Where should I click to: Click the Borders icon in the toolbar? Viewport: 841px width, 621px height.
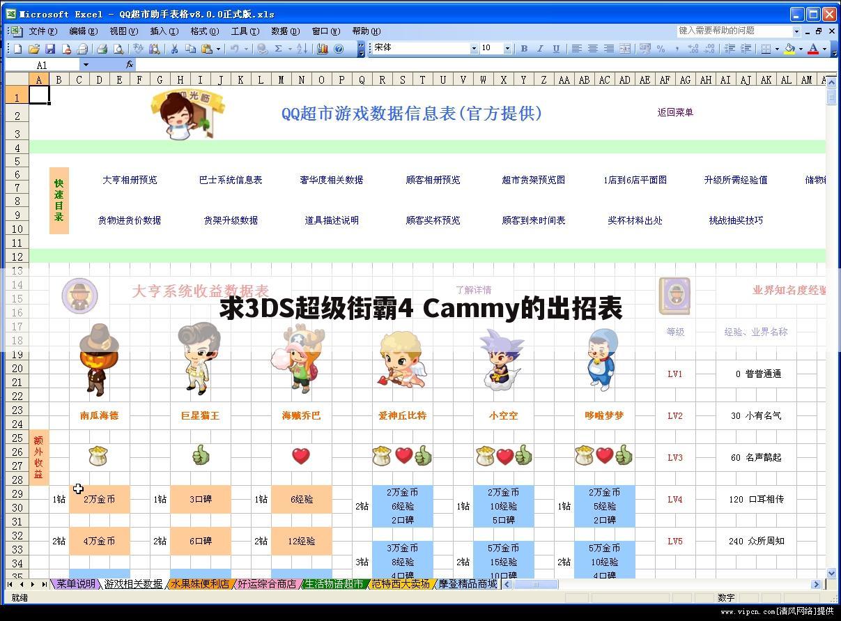(x=766, y=49)
